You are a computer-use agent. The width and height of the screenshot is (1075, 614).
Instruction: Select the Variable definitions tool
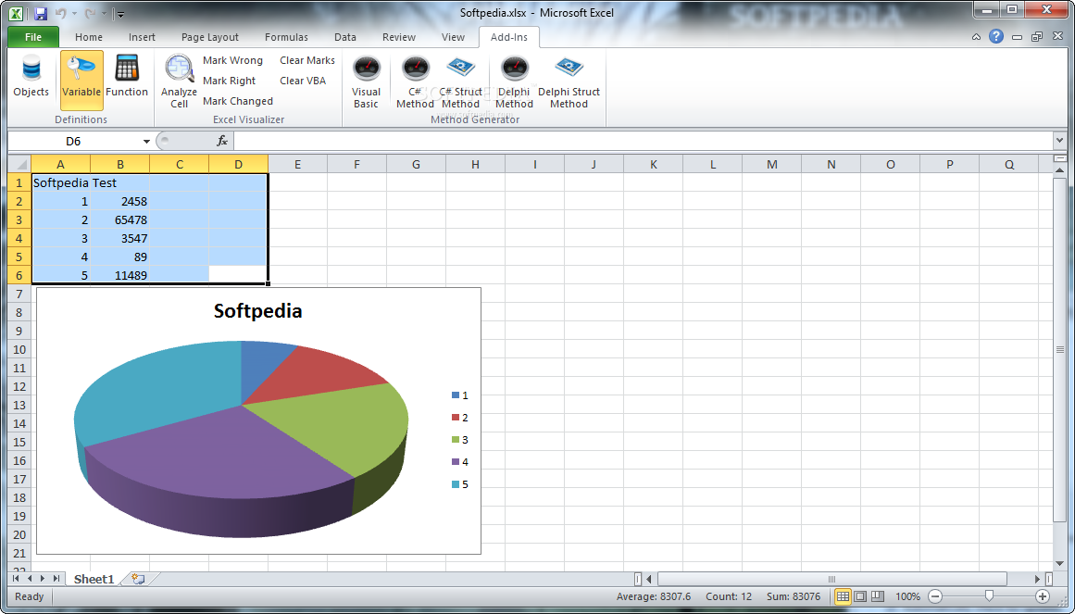[81, 79]
